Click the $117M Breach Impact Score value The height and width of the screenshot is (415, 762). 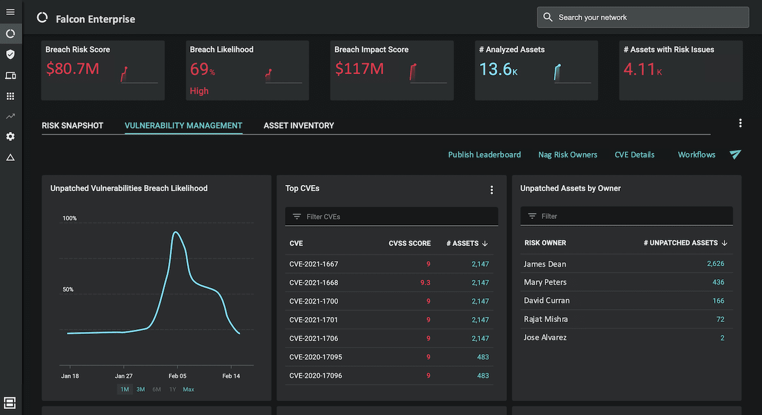click(x=359, y=68)
